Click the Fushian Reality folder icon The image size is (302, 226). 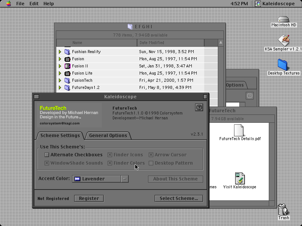click(x=67, y=52)
